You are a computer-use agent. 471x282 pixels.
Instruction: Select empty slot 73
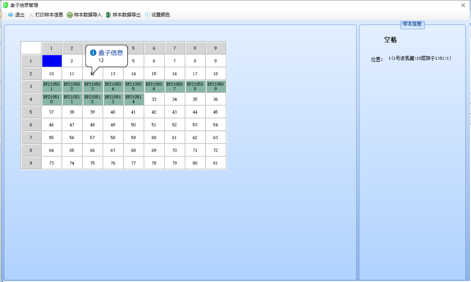pyautogui.click(x=52, y=163)
